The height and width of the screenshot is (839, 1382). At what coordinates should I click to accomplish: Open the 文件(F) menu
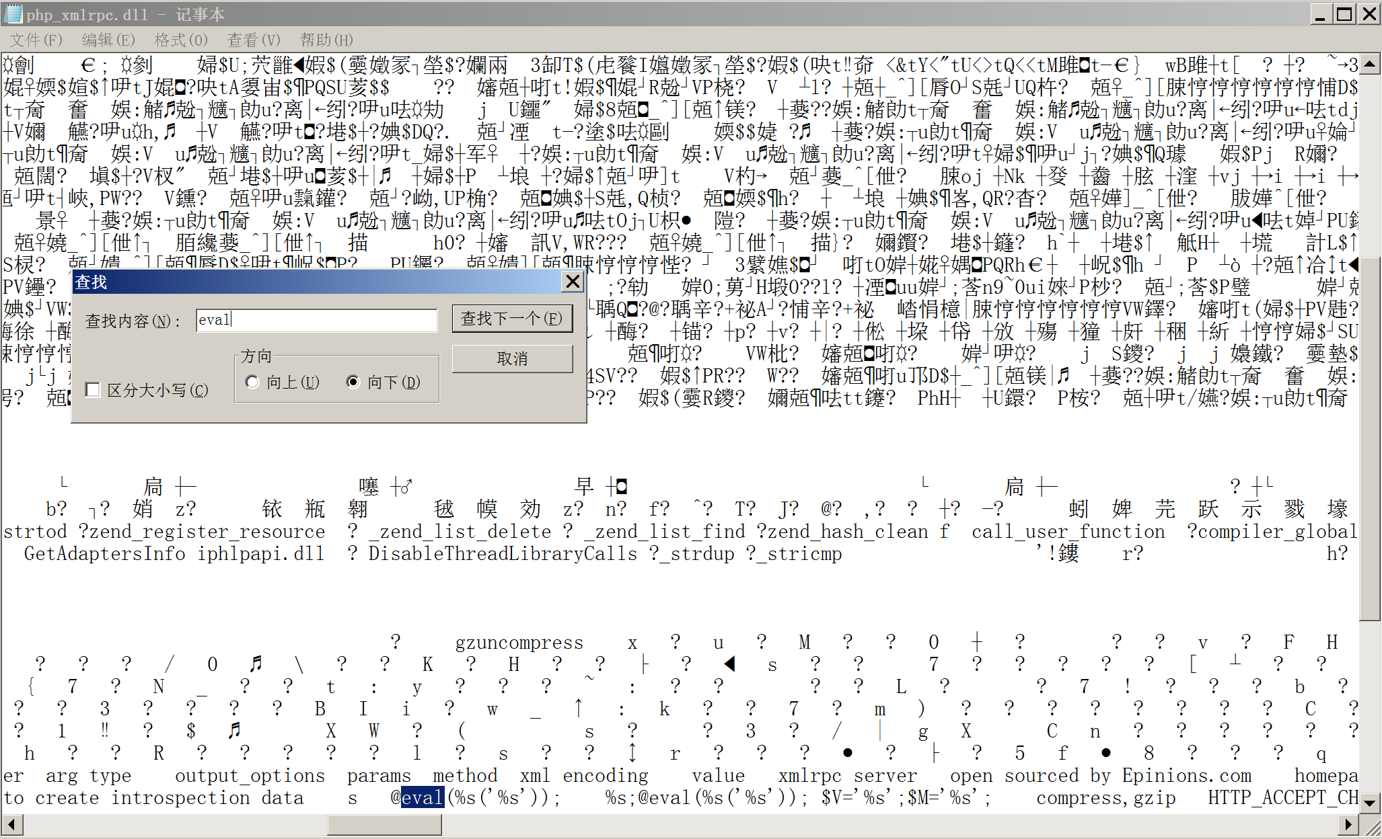coord(36,40)
